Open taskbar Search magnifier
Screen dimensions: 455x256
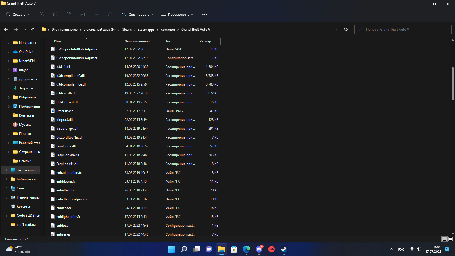pos(184,249)
